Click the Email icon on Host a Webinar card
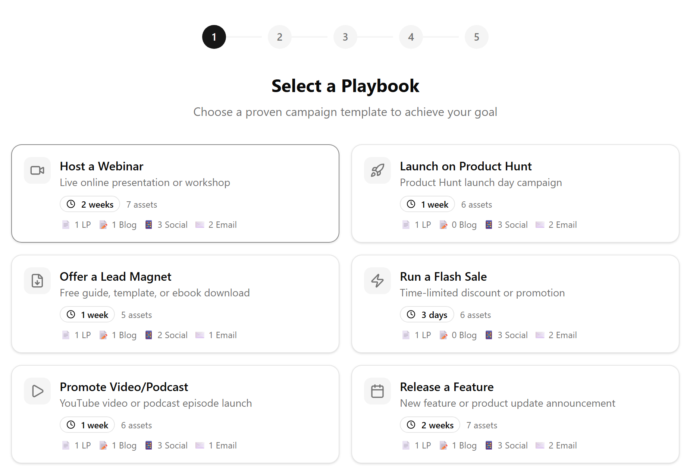Image resolution: width=690 pixels, height=466 pixels. pos(200,224)
